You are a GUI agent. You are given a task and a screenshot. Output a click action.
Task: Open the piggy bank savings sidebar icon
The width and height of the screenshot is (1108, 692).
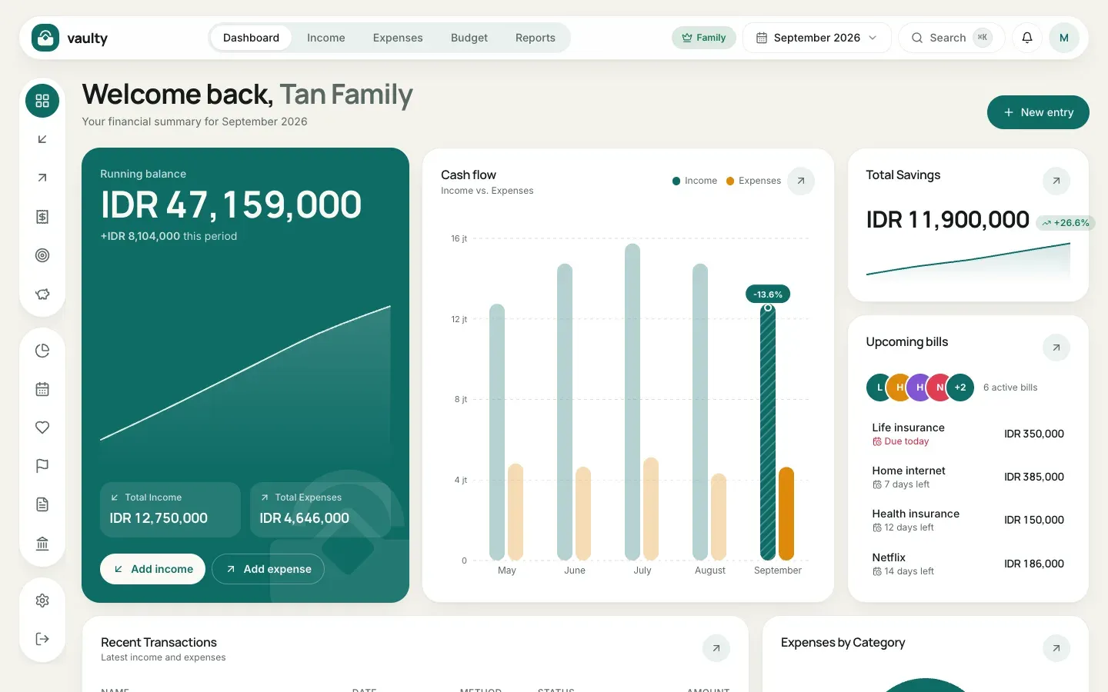pos(42,294)
